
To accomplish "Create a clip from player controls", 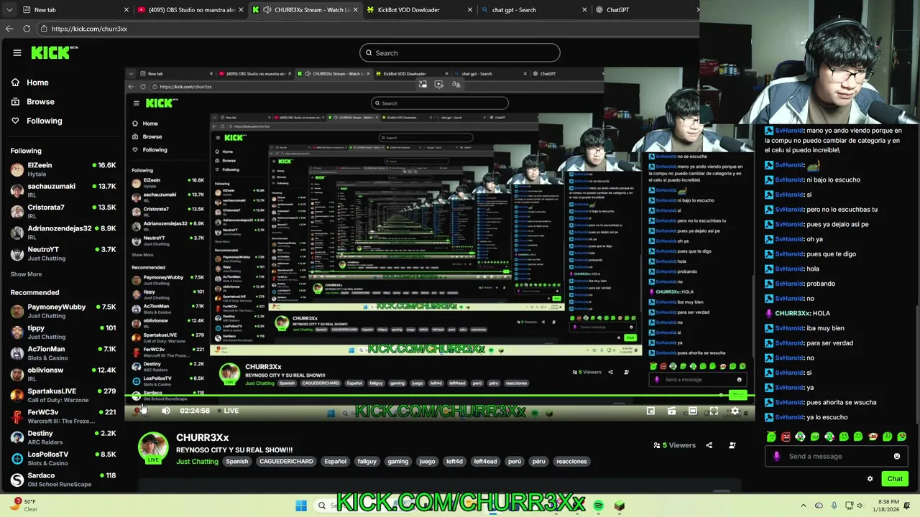I will [671, 411].
